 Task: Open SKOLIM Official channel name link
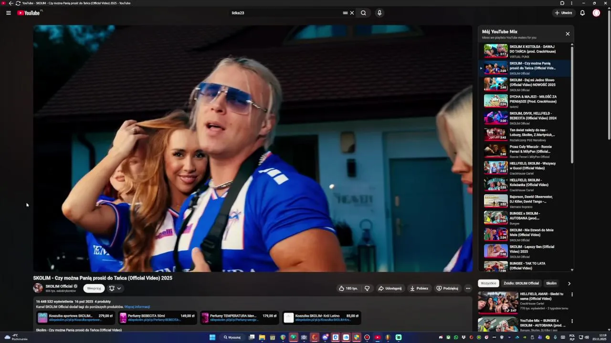(x=59, y=286)
